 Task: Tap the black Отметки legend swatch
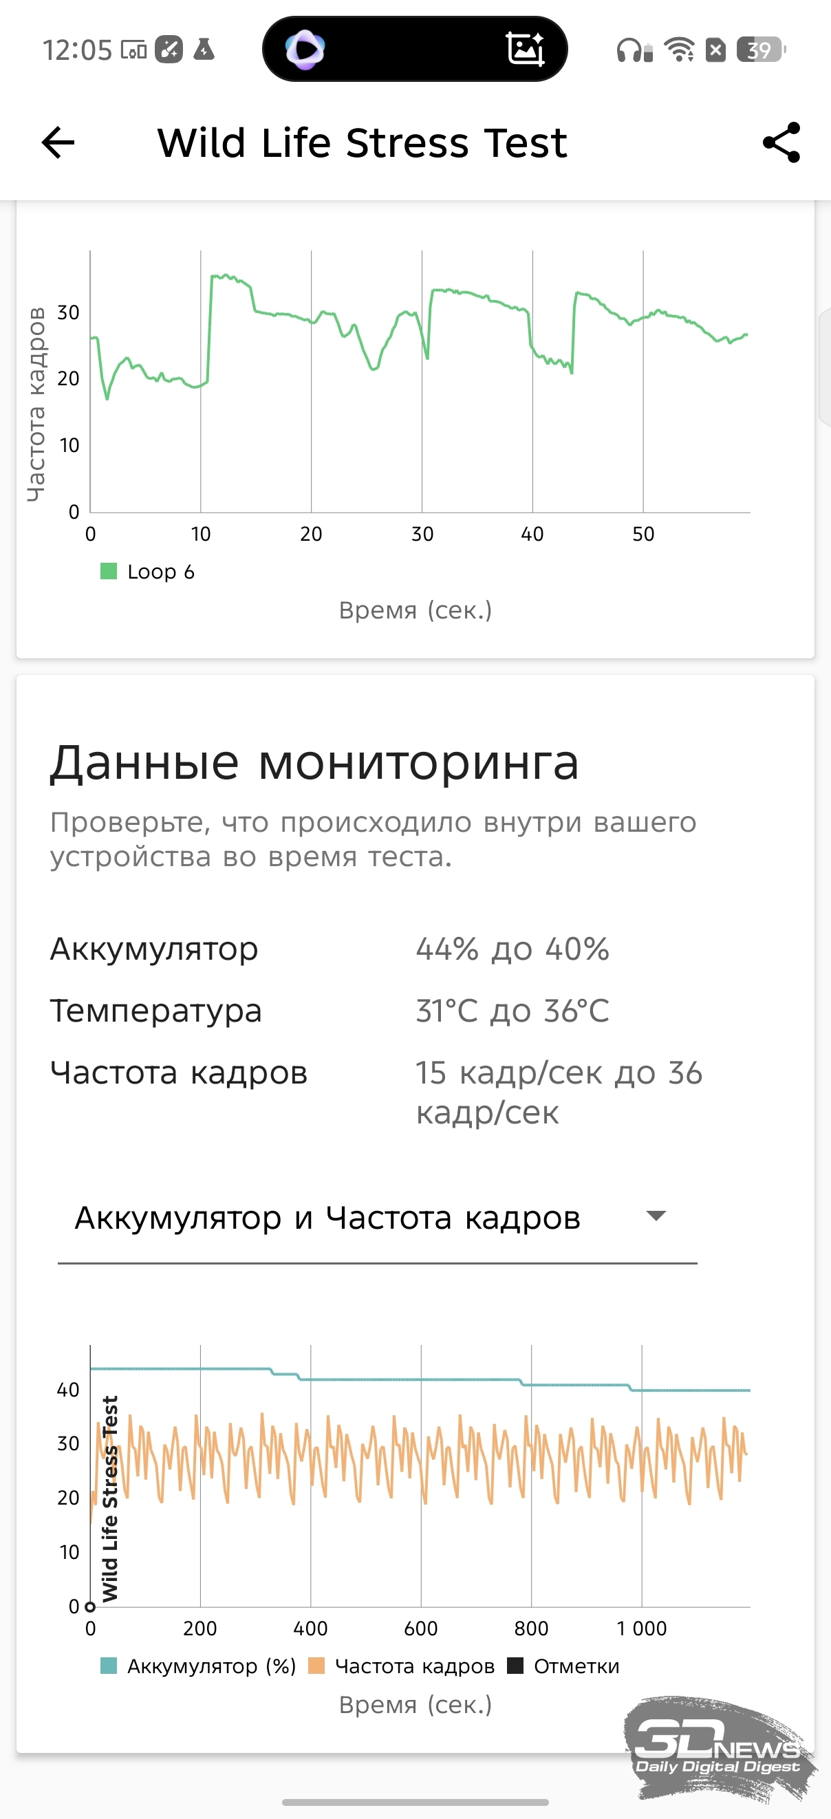click(515, 1666)
